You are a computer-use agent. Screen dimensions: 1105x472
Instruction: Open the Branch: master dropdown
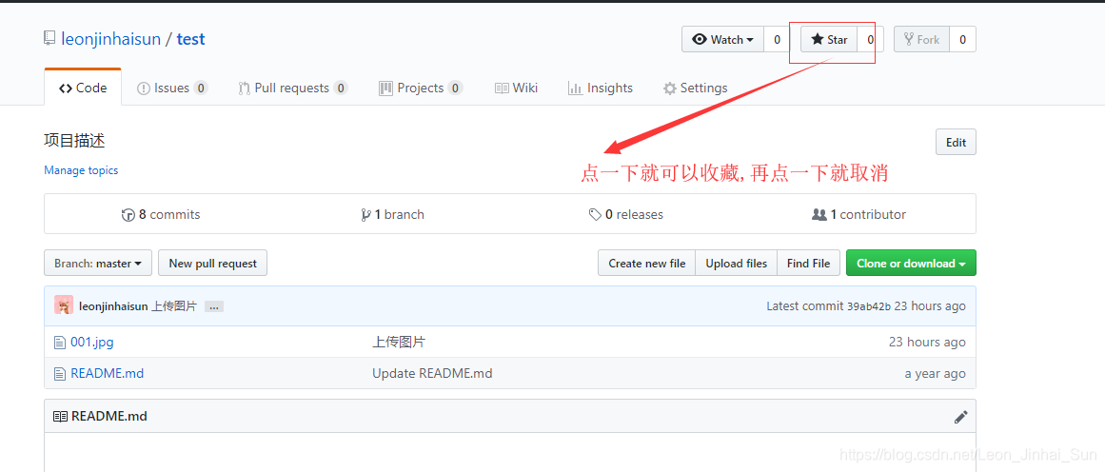98,263
